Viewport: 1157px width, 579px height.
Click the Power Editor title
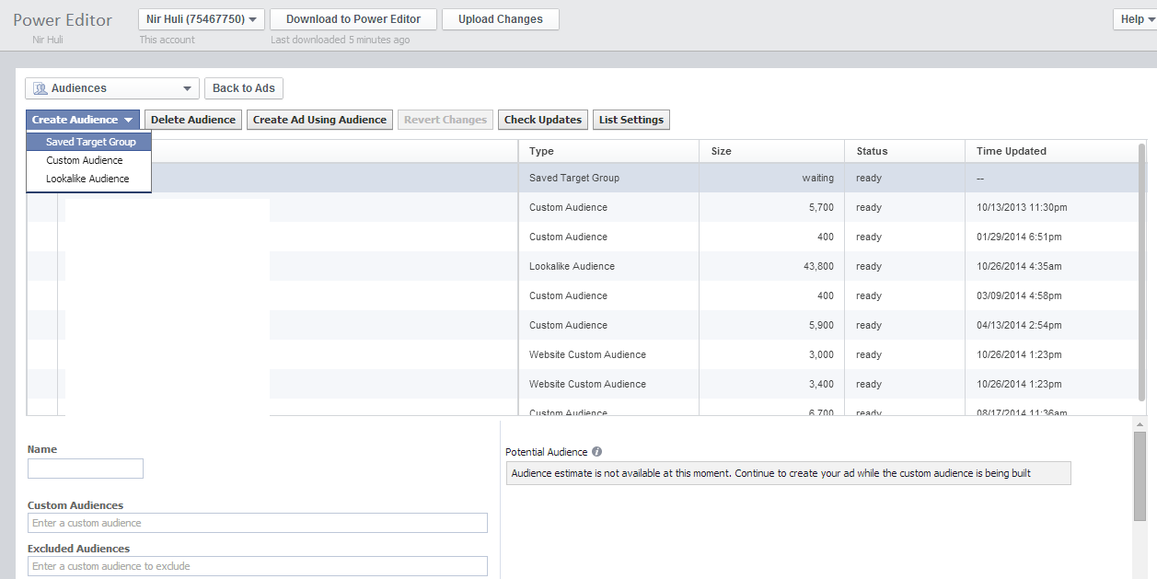tap(63, 20)
